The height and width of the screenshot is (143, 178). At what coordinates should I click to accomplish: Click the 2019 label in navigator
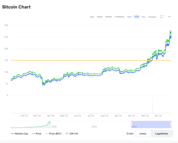point(94,127)
